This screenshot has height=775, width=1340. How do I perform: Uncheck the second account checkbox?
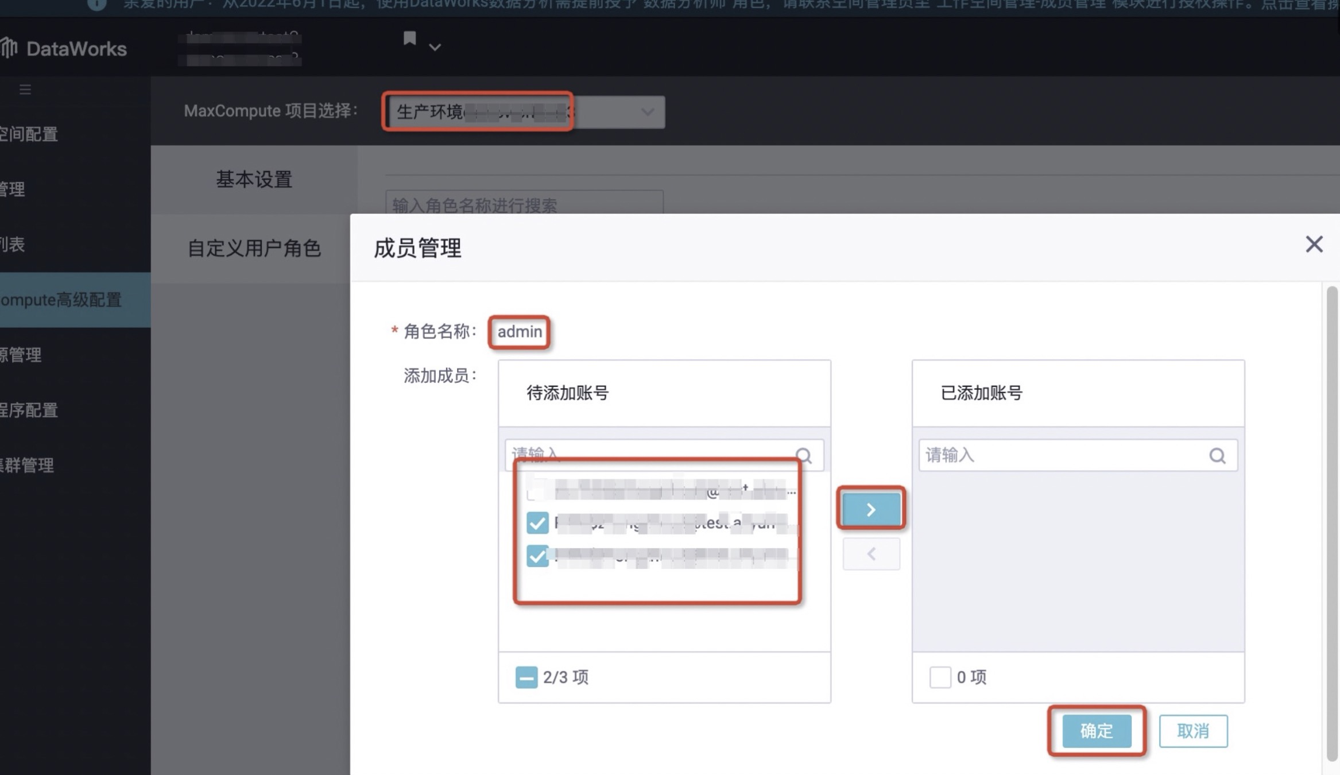(537, 523)
